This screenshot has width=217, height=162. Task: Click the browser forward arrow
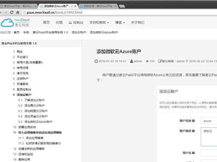[6, 12]
